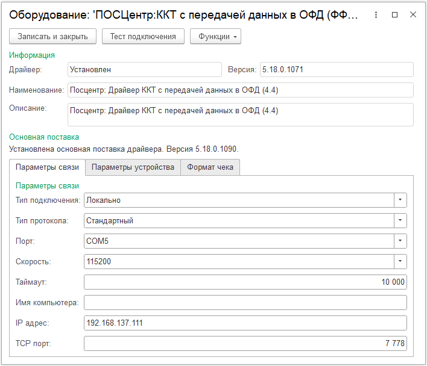Open the 'Формат чека' tab
Screen dimensions: 427x366
[210, 167]
